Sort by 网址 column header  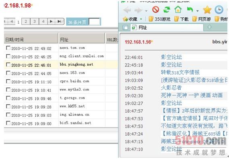point(81,38)
